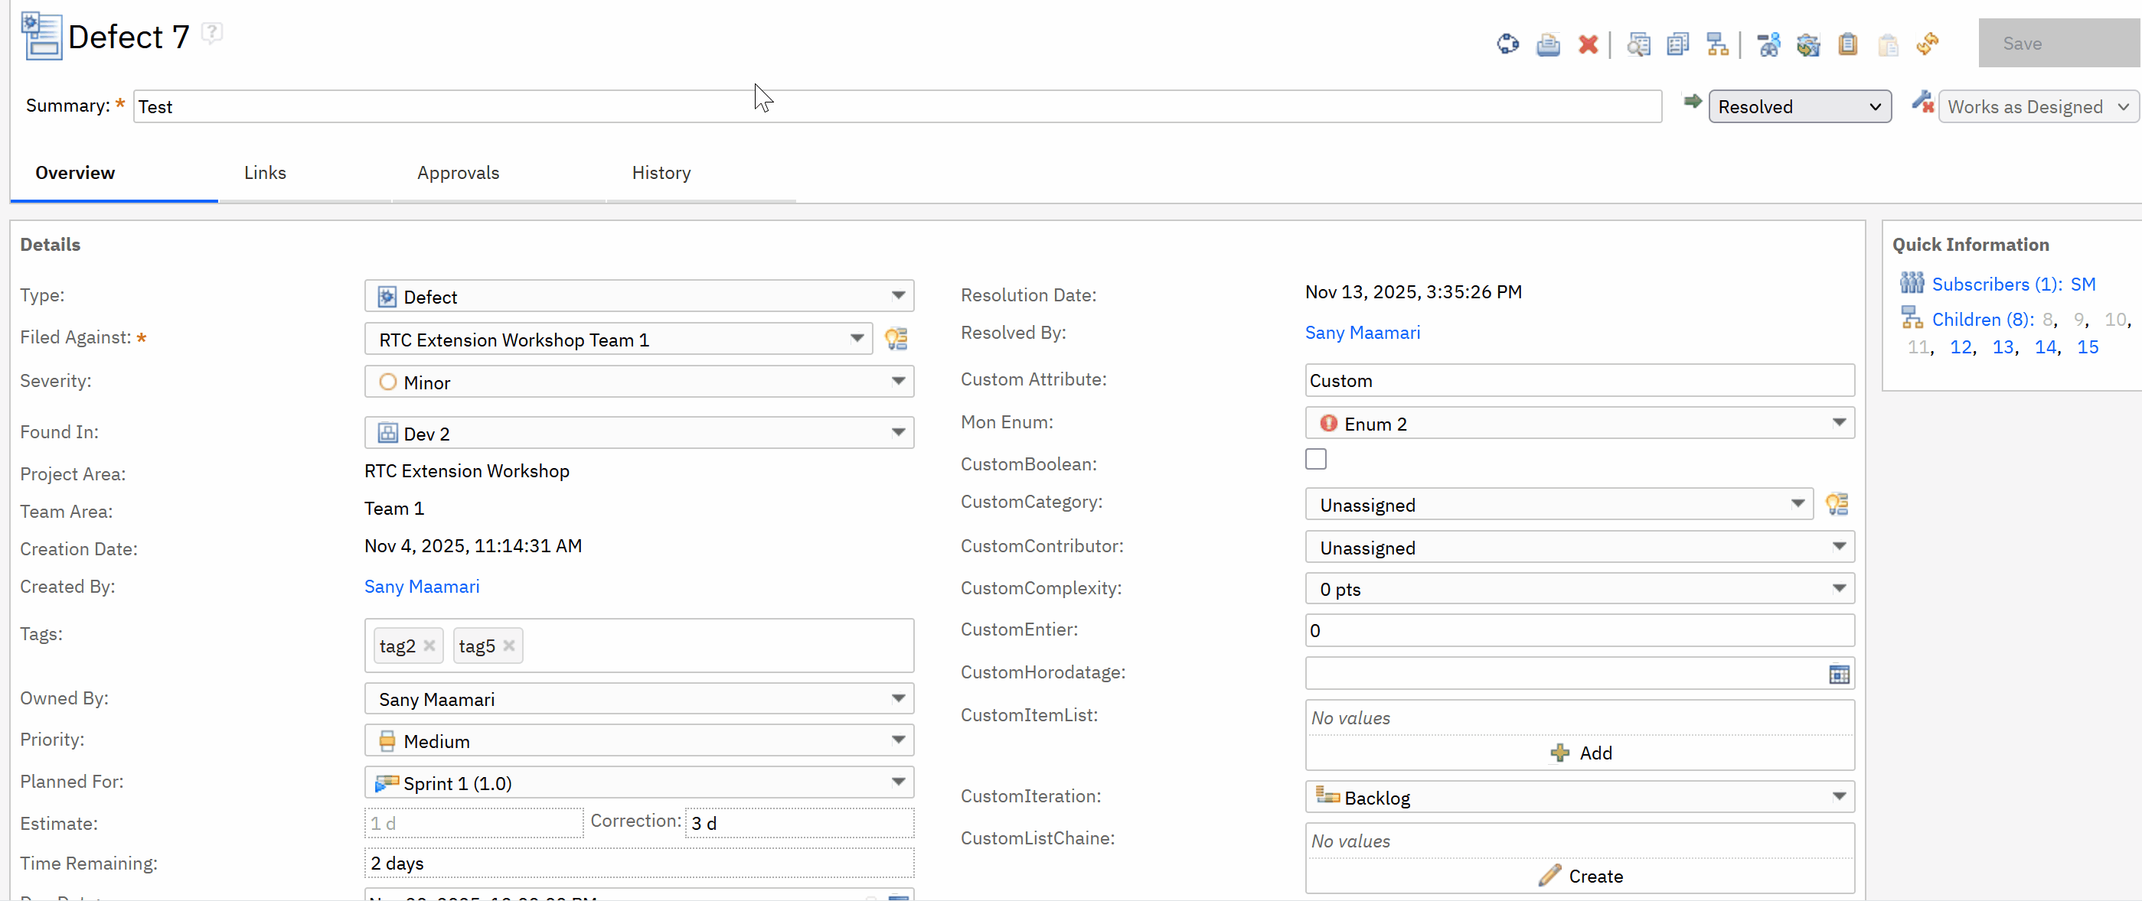Remove the tag2 tag
The image size is (2142, 901).
(429, 646)
